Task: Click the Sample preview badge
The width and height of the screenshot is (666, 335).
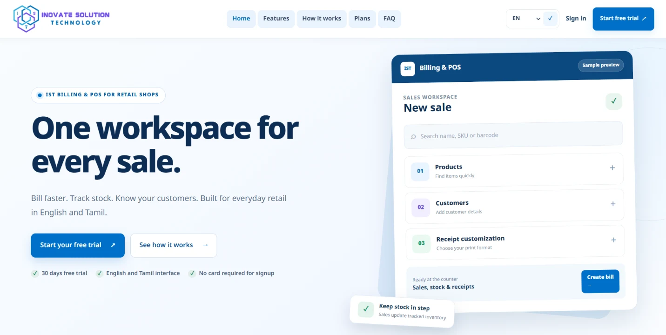Action: [x=601, y=65]
